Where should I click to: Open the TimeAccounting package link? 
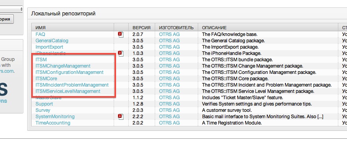pos(53,123)
